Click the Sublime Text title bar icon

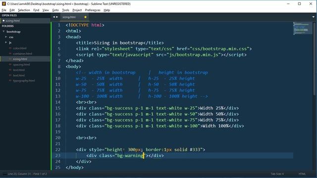tap(4, 4)
